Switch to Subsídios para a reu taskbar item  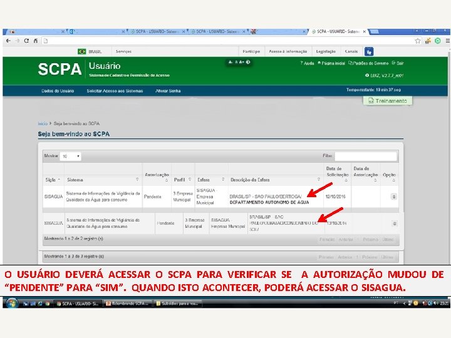click(178, 304)
